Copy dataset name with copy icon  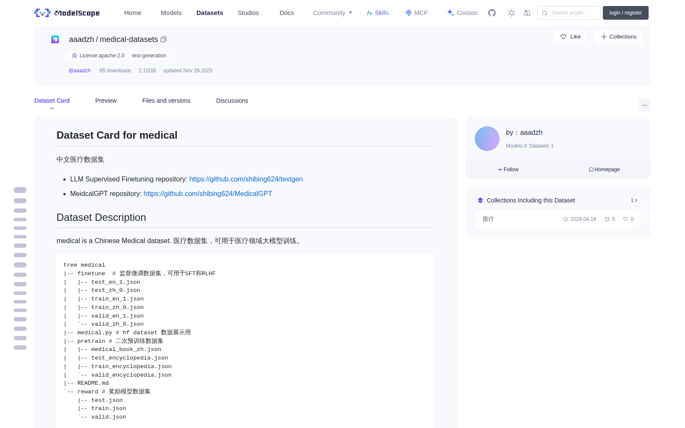coord(164,39)
